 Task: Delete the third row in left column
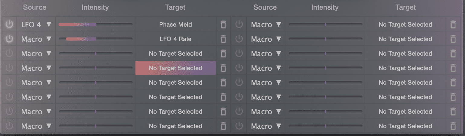tap(223, 53)
